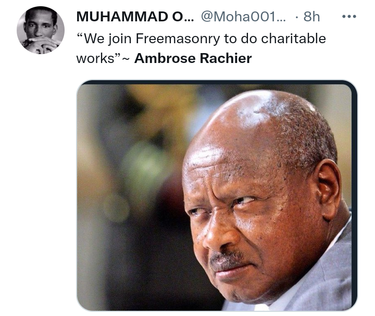Click the word Freemasonry in the tweet
Image resolution: width=375 pixels, height=316 pixels.
coord(178,39)
